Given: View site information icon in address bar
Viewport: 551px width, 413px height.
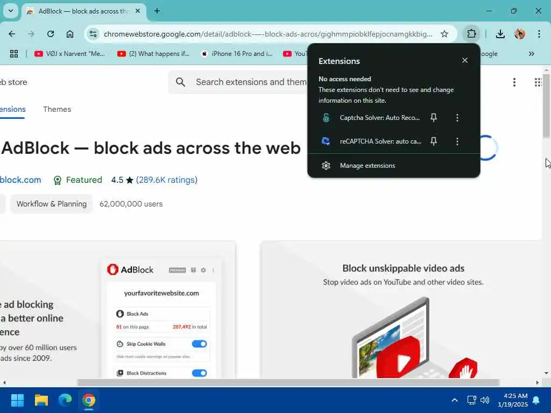Looking at the screenshot, I should coord(93,34).
